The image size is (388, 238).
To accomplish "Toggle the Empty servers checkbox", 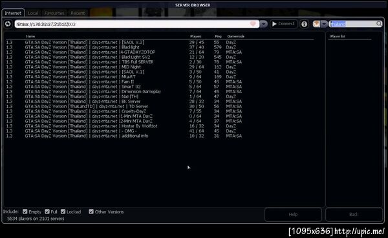I will pos(25,211).
